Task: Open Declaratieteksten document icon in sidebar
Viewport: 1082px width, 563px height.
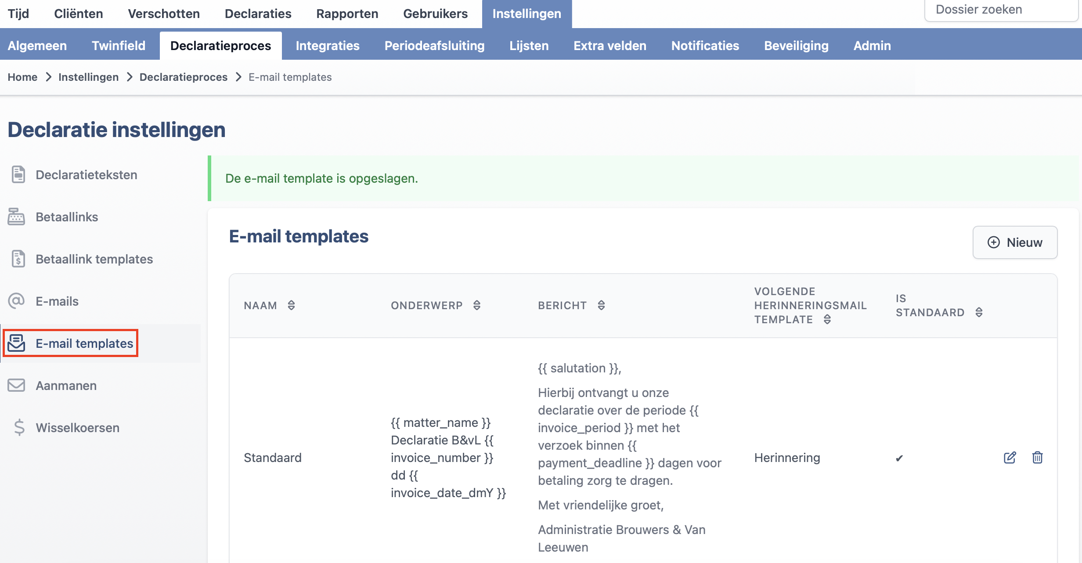Action: 18,175
